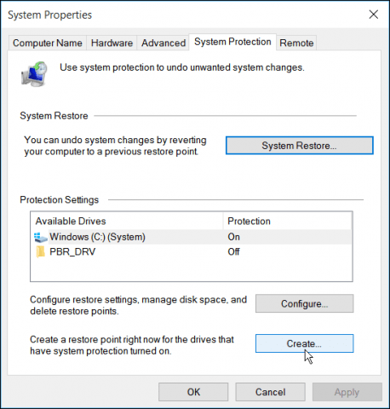Create a new restore point
Screen dimensions: 390x409
point(305,343)
